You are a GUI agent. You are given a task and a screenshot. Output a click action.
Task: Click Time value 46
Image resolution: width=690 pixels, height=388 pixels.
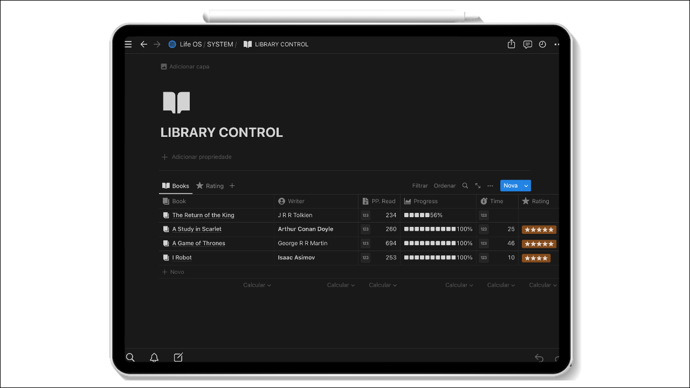click(x=511, y=244)
